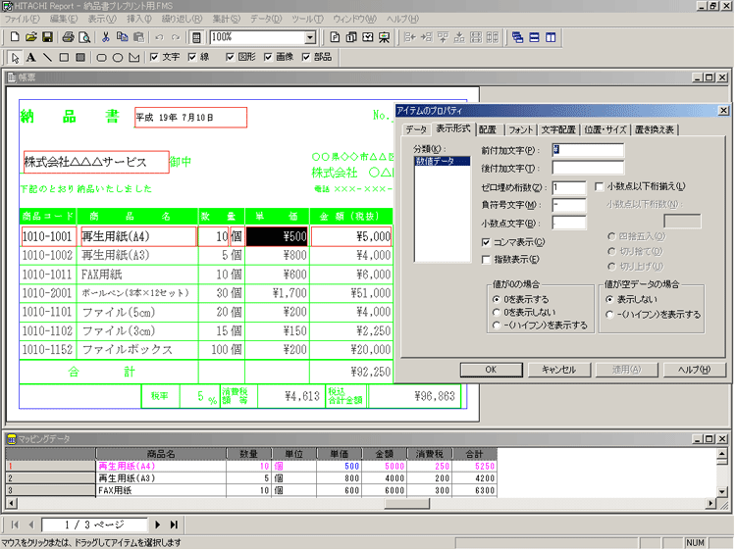Image resolution: width=736 pixels, height=552 pixels.
Task: Select 数値データ in 分類 list
Action: (x=442, y=161)
